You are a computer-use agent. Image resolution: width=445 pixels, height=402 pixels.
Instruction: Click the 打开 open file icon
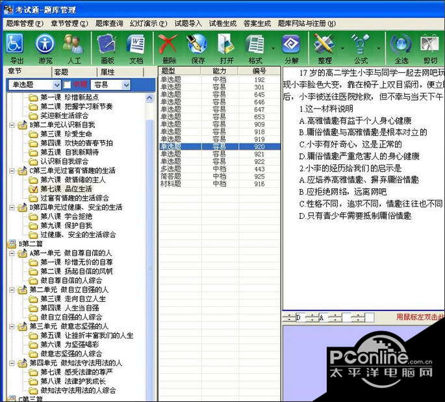click(x=226, y=48)
